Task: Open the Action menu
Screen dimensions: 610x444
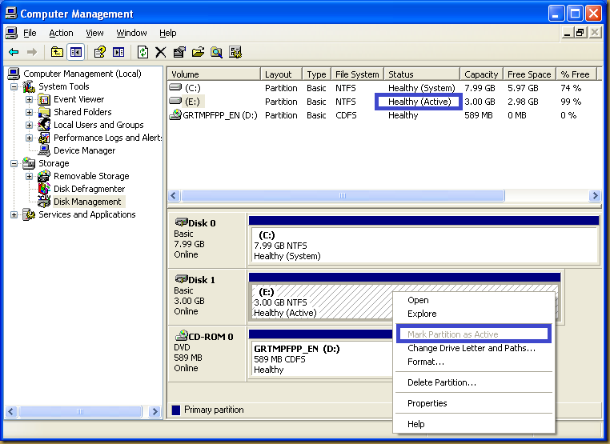Action: pyautogui.click(x=61, y=33)
